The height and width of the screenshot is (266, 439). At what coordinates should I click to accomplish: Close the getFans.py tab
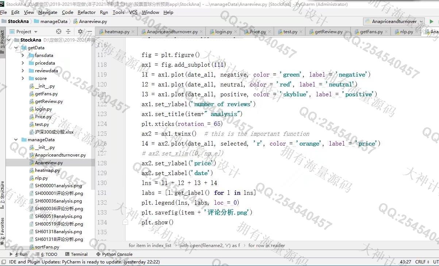pos(386,32)
